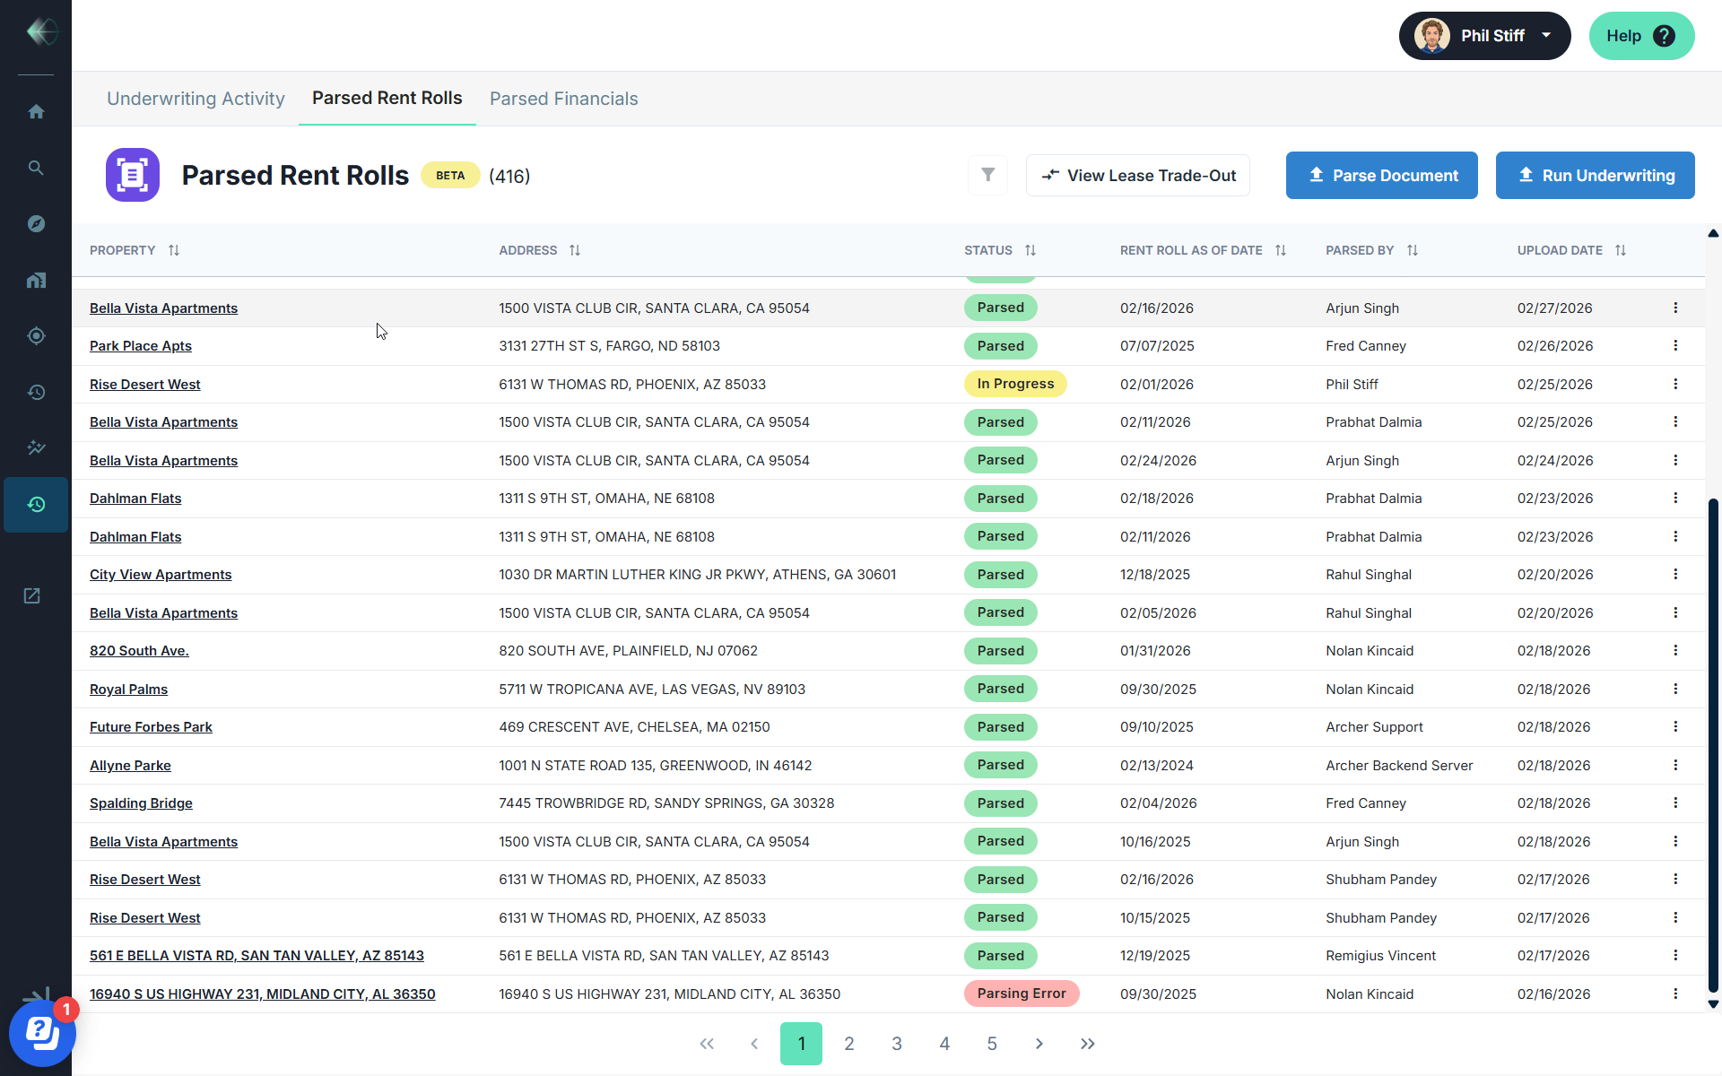Open row menu for Royal Palms

pos(1675,689)
